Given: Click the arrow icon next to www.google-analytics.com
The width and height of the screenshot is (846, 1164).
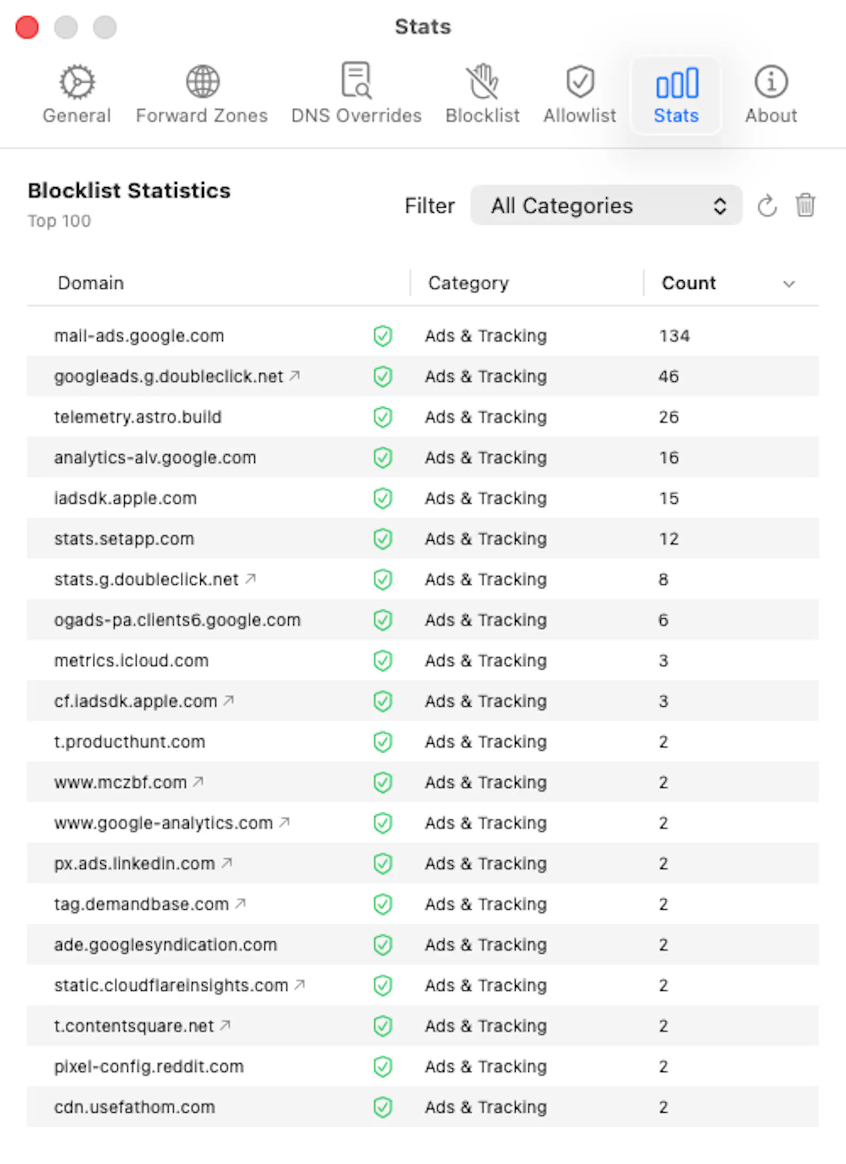Looking at the screenshot, I should [x=284, y=822].
